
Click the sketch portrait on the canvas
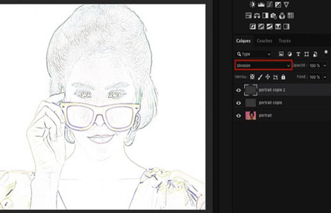[x=103, y=106]
